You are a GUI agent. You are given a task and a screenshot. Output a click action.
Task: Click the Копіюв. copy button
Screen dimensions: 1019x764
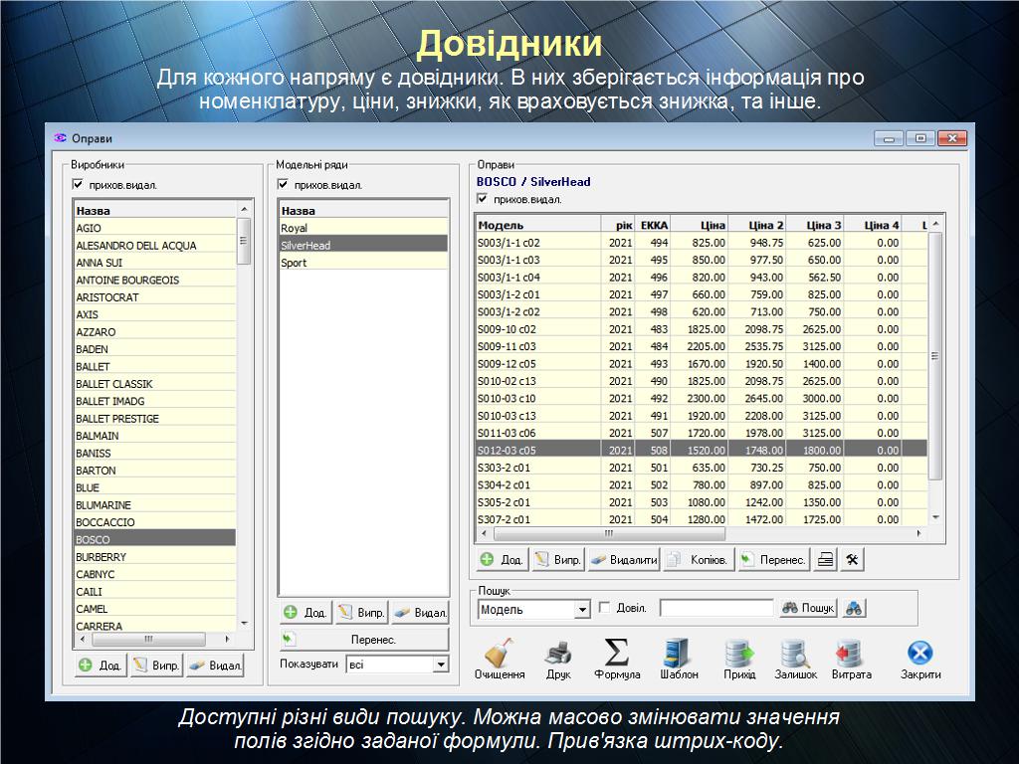(700, 560)
